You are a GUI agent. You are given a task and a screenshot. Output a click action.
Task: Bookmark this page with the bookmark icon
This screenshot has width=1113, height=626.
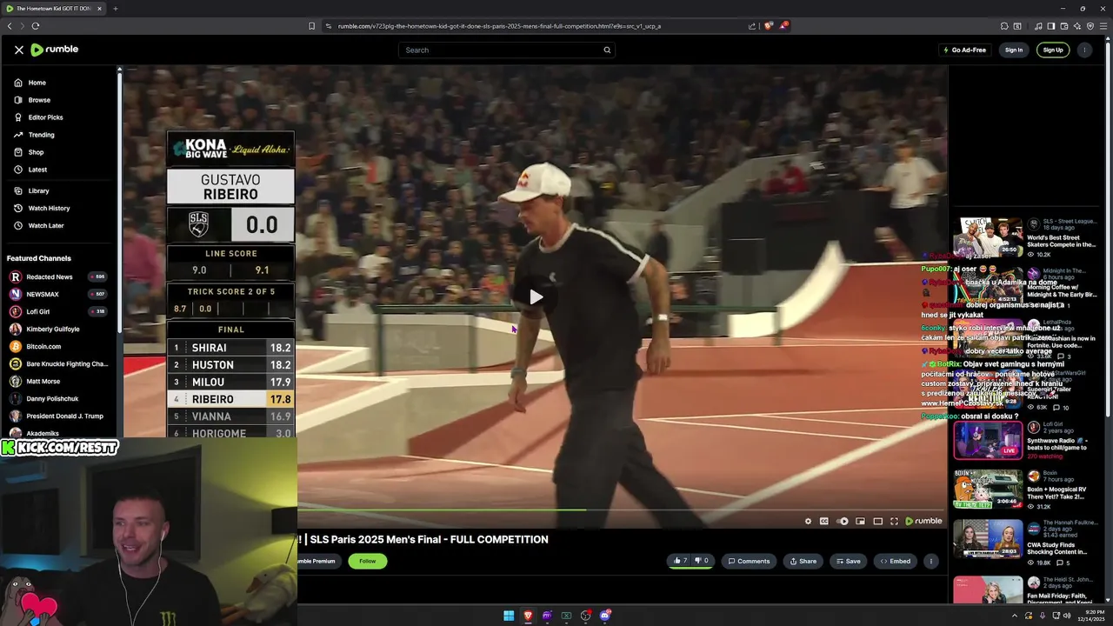311,26
